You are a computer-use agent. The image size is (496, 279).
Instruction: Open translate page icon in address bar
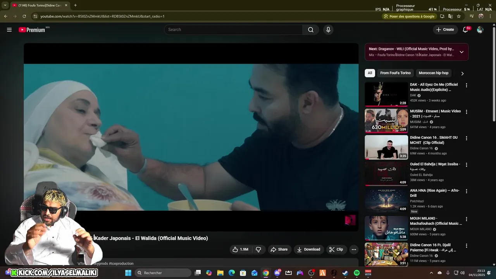click(x=450, y=16)
